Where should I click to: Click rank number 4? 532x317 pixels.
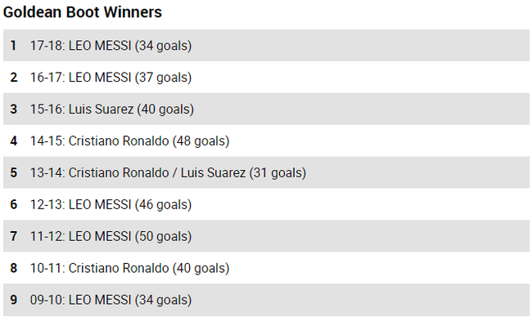pyautogui.click(x=14, y=141)
